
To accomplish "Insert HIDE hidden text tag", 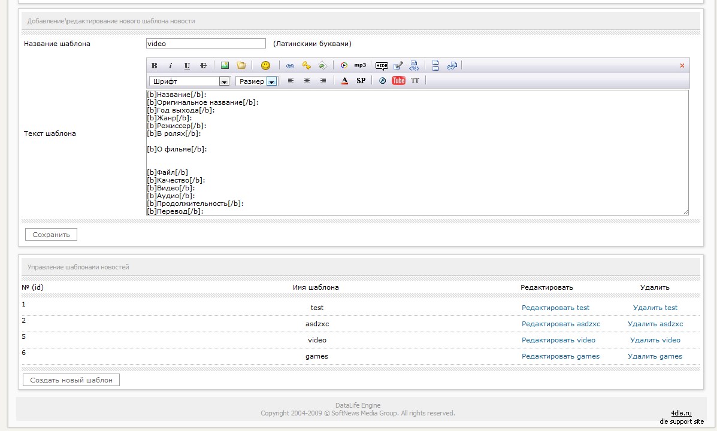I will [382, 66].
